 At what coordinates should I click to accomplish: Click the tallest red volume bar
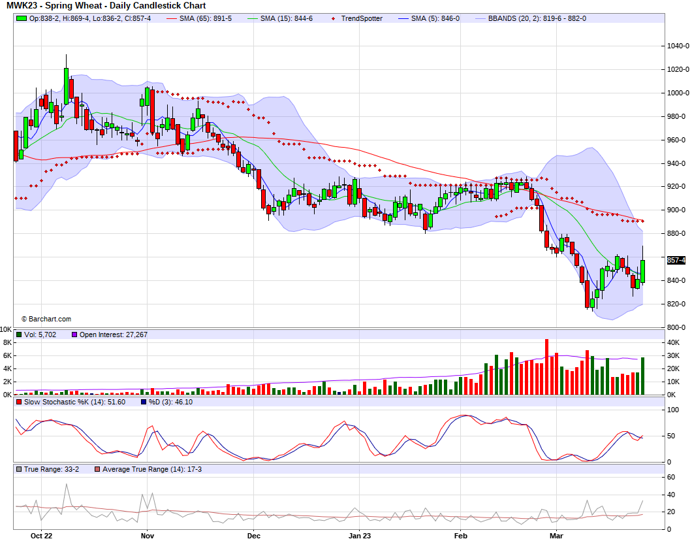pyautogui.click(x=547, y=367)
